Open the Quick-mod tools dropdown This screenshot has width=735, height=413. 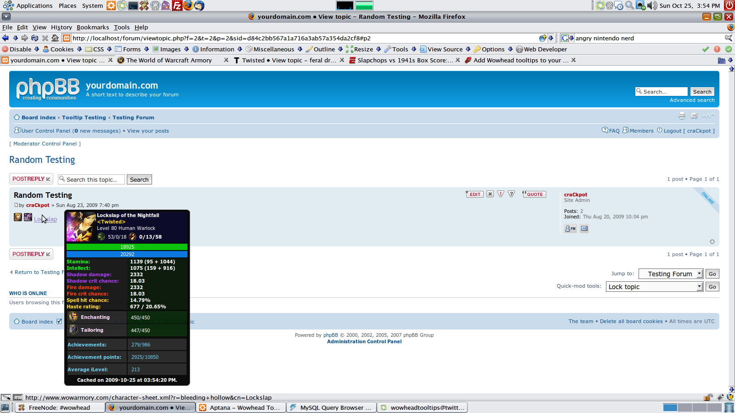(655, 287)
